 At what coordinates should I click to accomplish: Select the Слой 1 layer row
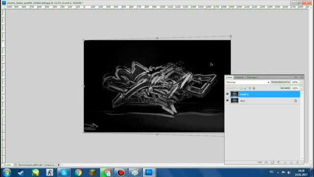tap(262, 94)
